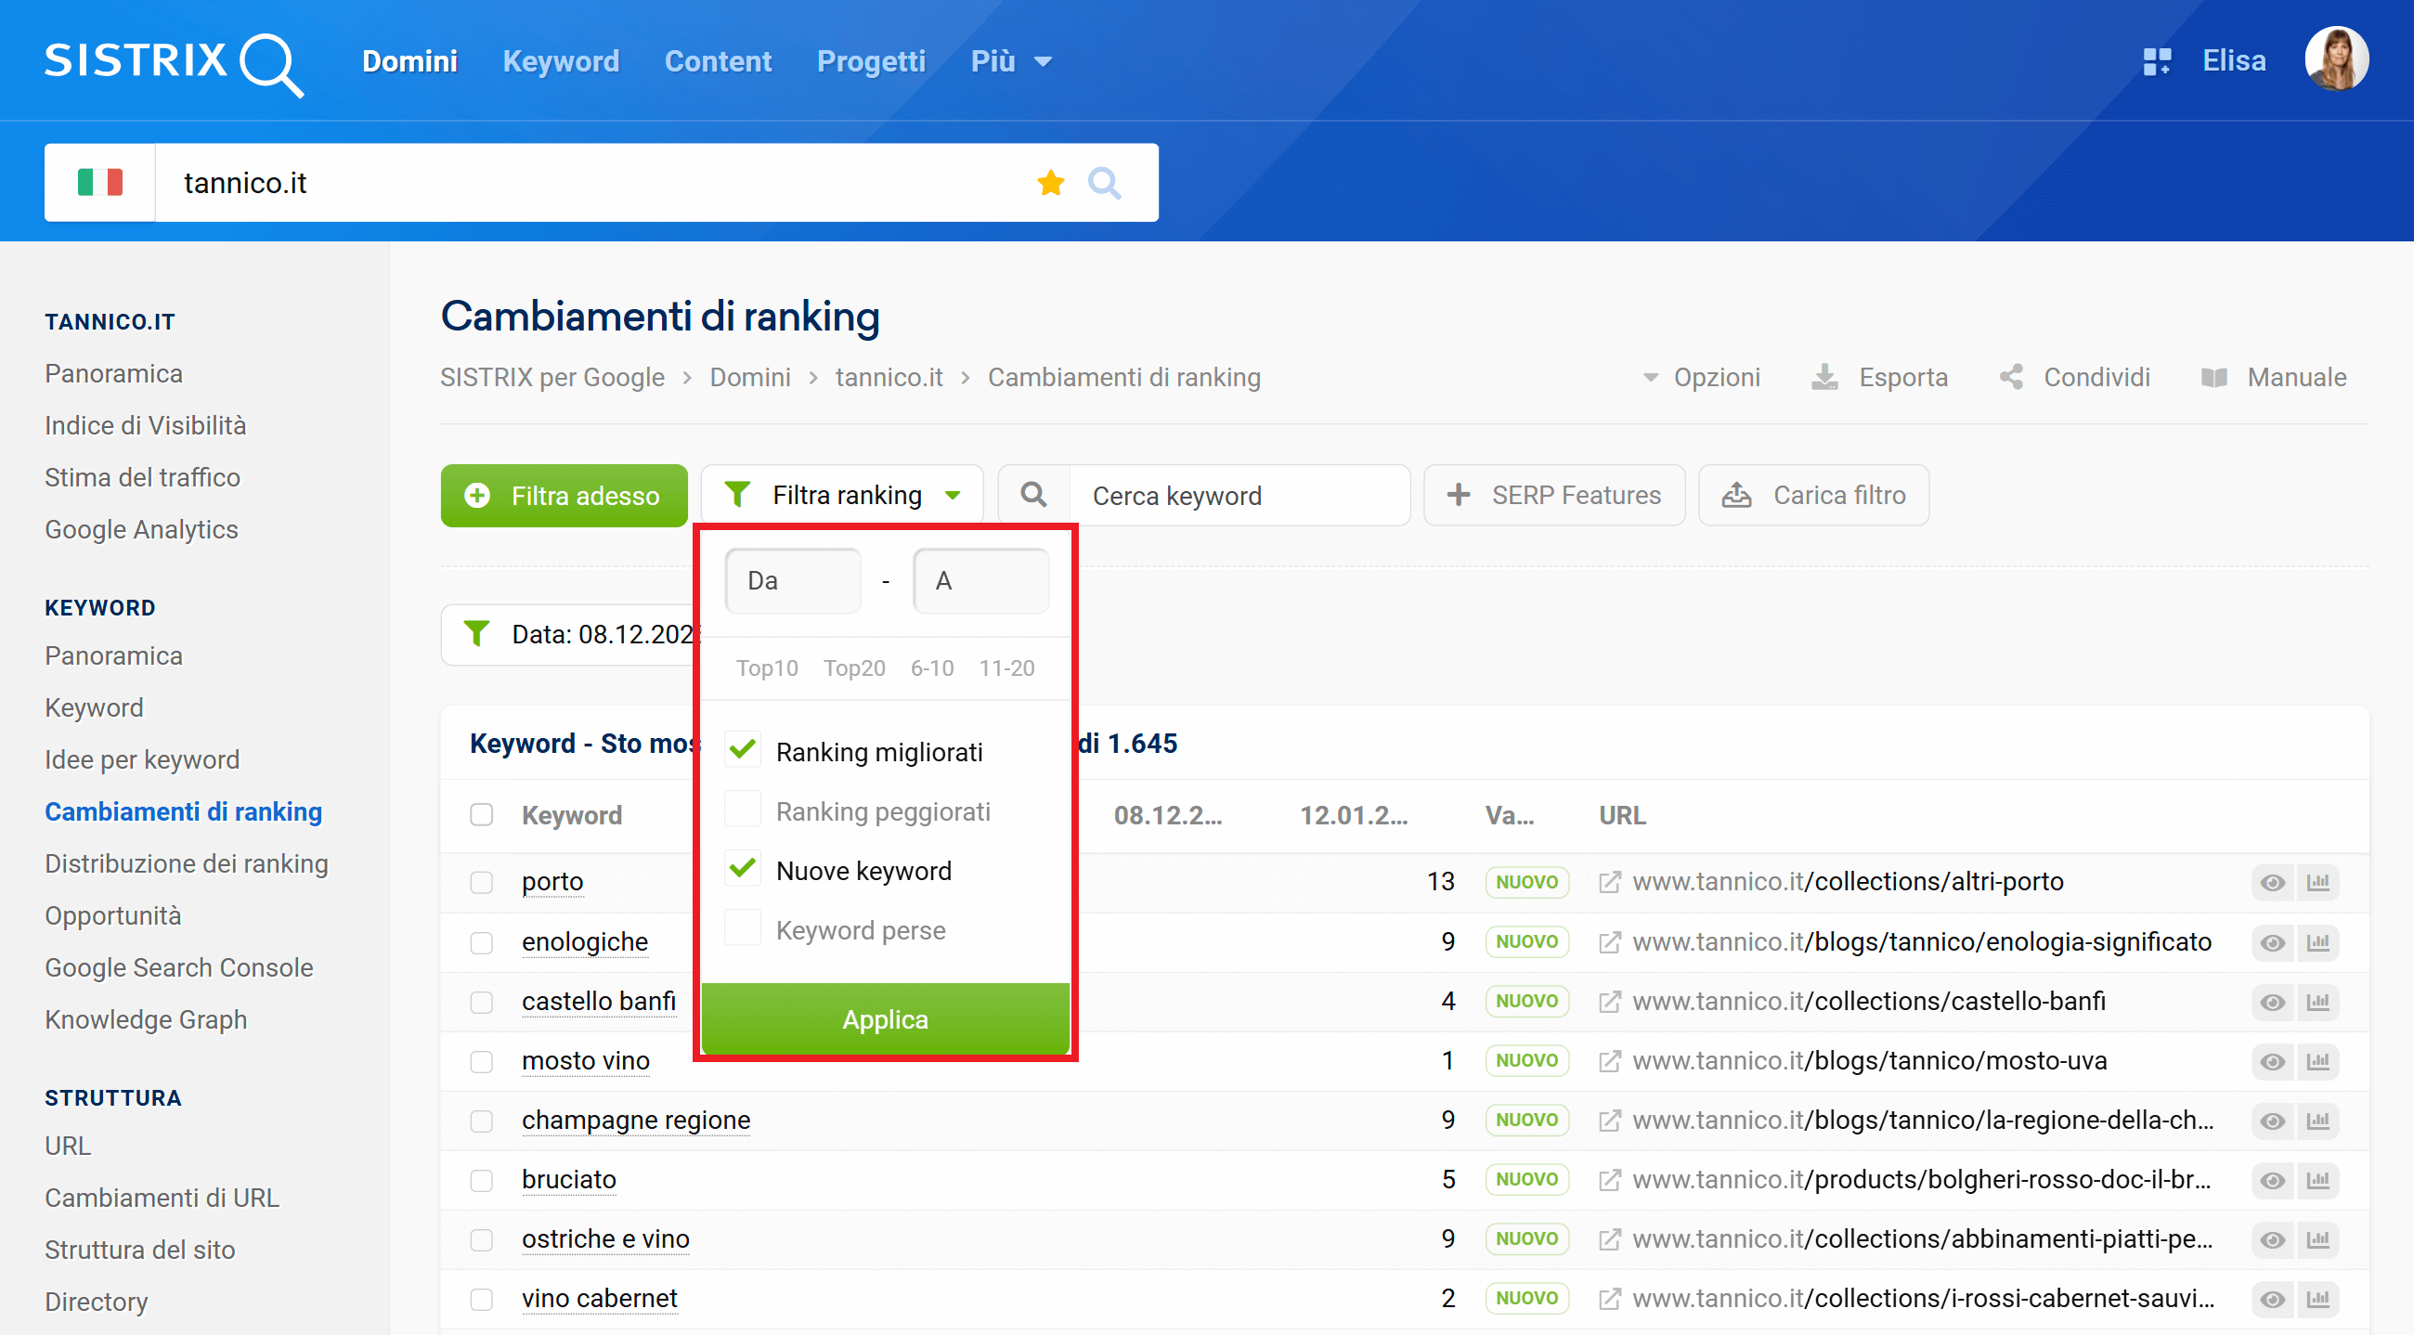Screen dimensions: 2414x1335
Task: Click the search magnifier in the domain bar
Action: point(1104,183)
